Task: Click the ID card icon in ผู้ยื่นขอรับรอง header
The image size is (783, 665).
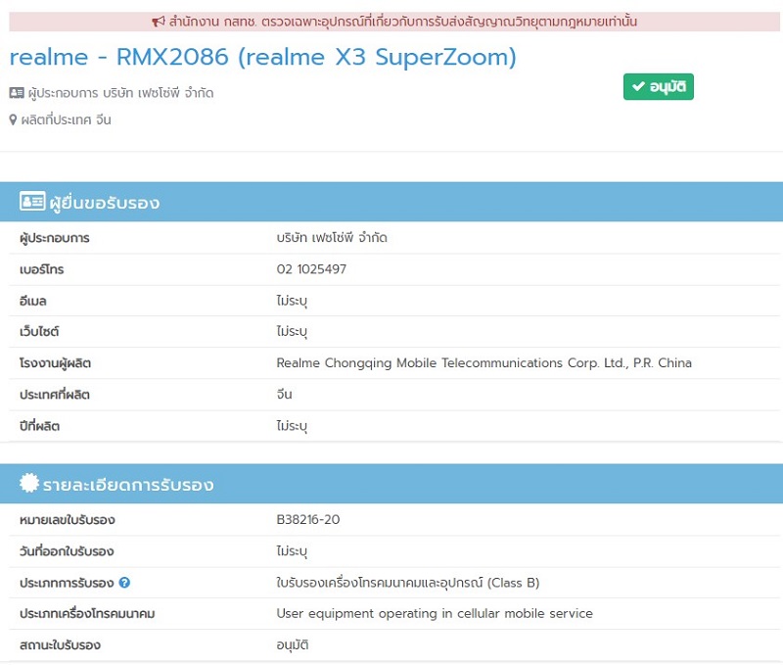Action: (32, 201)
